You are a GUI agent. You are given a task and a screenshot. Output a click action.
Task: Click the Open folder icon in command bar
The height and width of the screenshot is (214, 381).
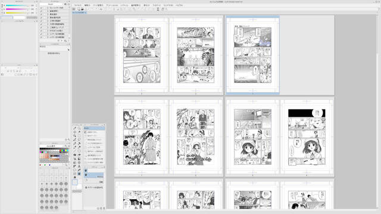tap(82, 9)
